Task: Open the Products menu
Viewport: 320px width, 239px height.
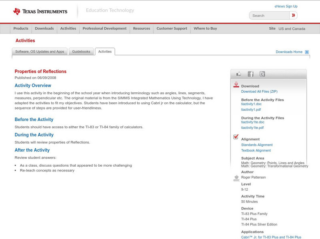Action: coord(21,28)
